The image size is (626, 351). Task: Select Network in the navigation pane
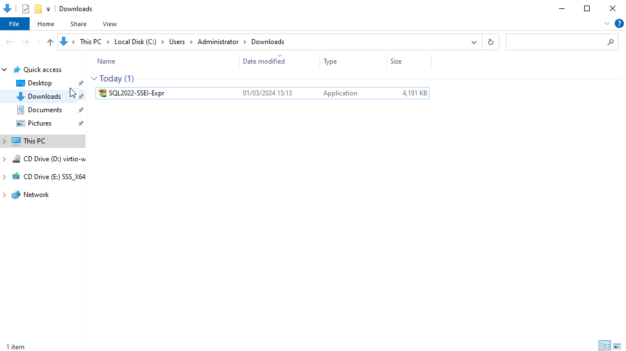tap(36, 195)
